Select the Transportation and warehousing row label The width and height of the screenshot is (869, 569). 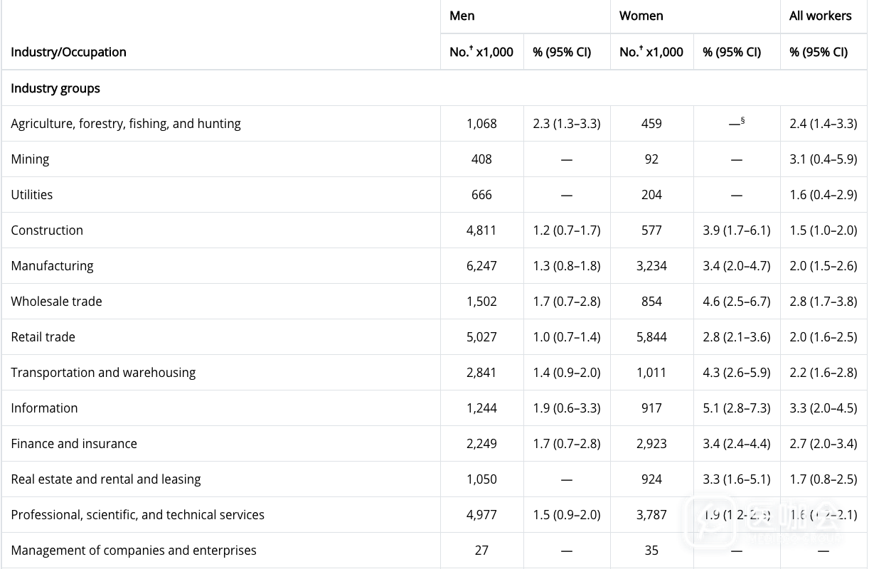pos(103,373)
